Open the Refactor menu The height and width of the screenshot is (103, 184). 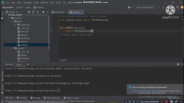coord(44,3)
